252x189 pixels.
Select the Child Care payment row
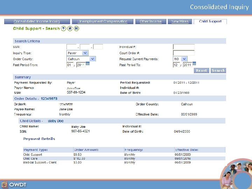[x=124, y=159]
